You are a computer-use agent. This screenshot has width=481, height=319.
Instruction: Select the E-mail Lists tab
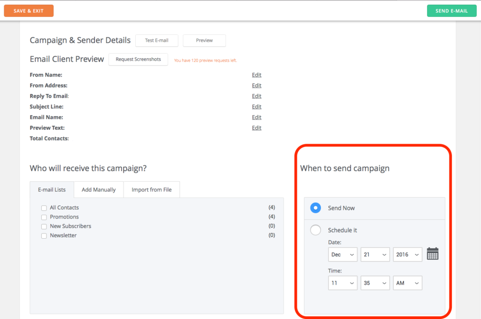[x=52, y=189]
